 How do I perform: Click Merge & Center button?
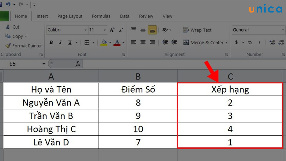(x=203, y=43)
